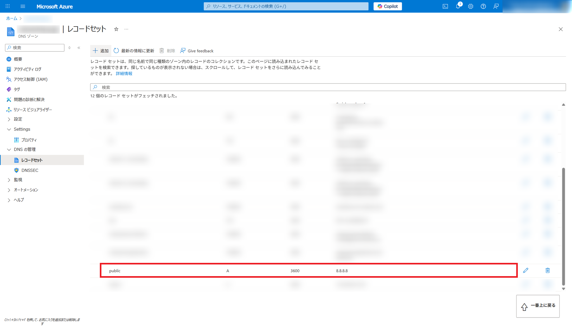Image resolution: width=572 pixels, height=327 pixels.
Task: Click the sidebar menu search field
Action: point(35,48)
